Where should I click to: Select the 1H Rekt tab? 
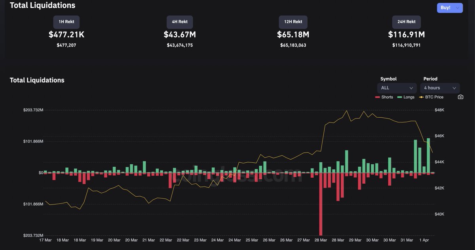[x=66, y=22]
